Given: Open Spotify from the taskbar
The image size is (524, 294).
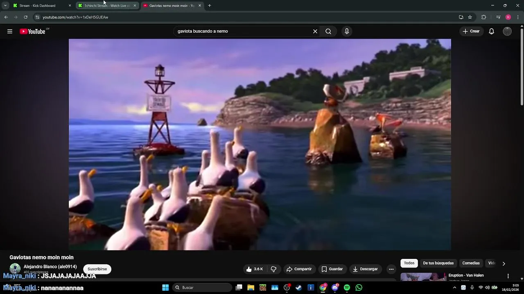Looking at the screenshot, I should click(x=347, y=287).
